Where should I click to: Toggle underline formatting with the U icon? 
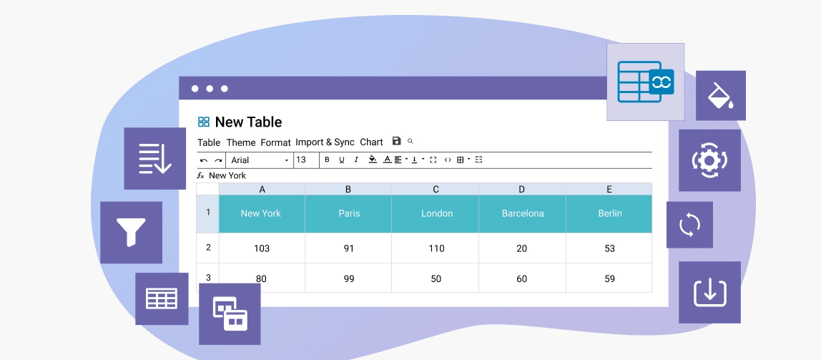pyautogui.click(x=341, y=160)
